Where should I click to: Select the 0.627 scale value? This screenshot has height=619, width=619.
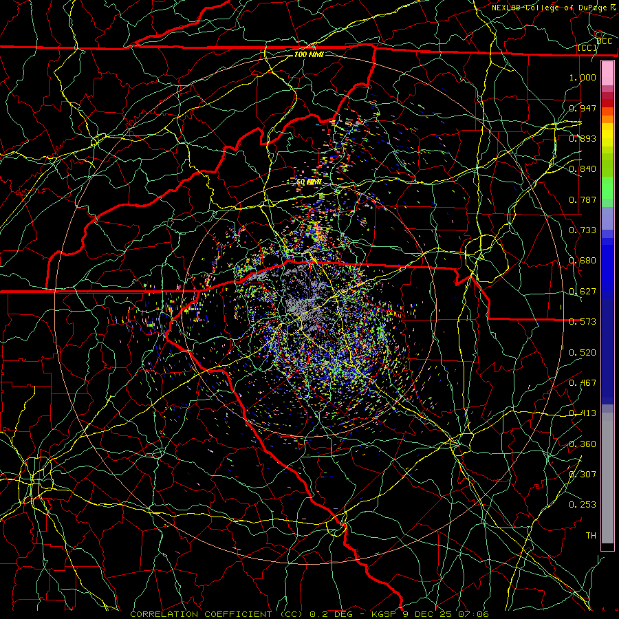pyautogui.click(x=583, y=292)
